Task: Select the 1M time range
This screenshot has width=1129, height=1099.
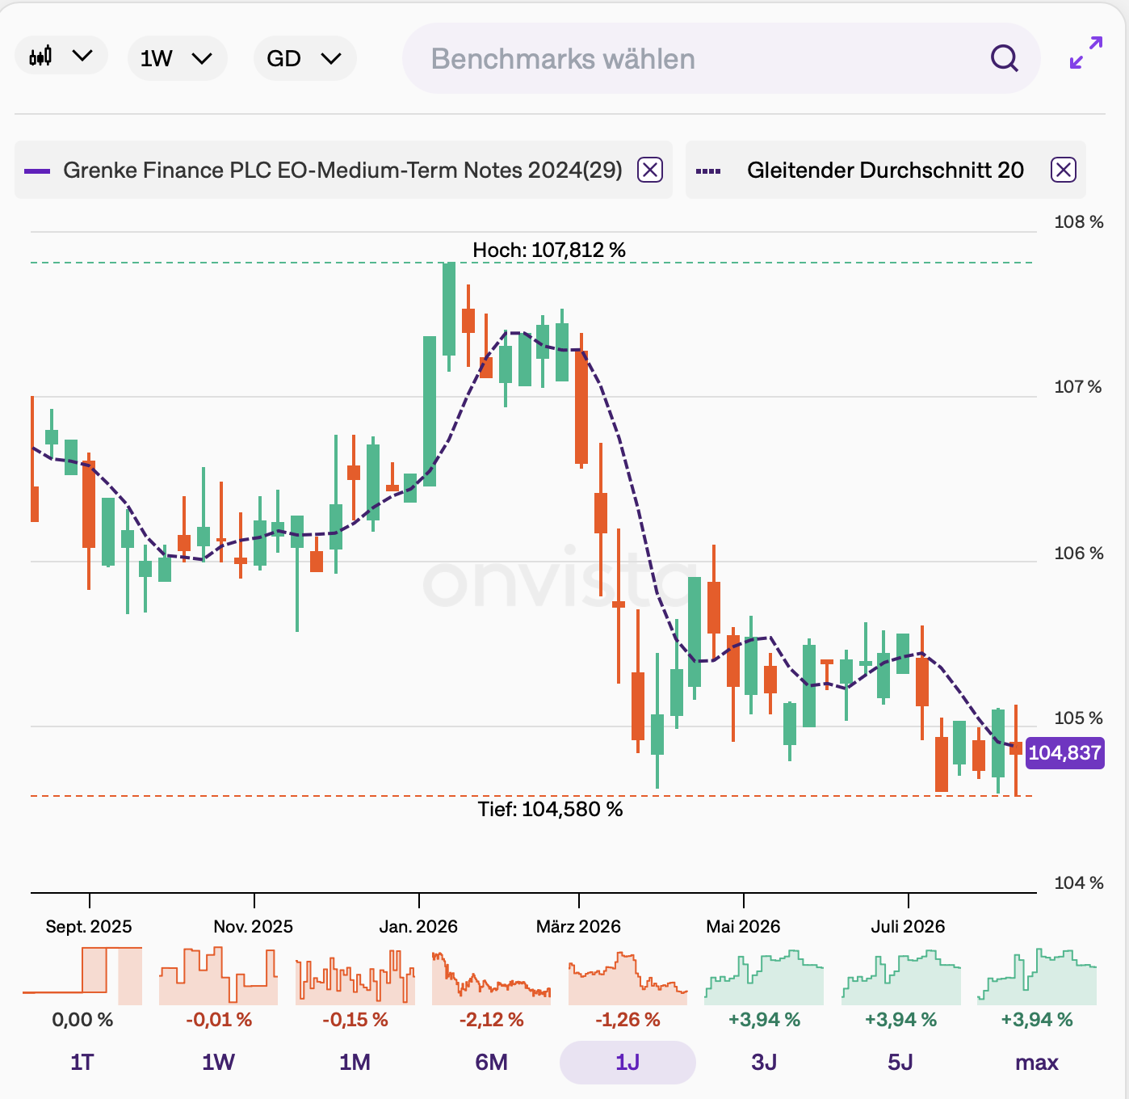Action: pos(355,1062)
